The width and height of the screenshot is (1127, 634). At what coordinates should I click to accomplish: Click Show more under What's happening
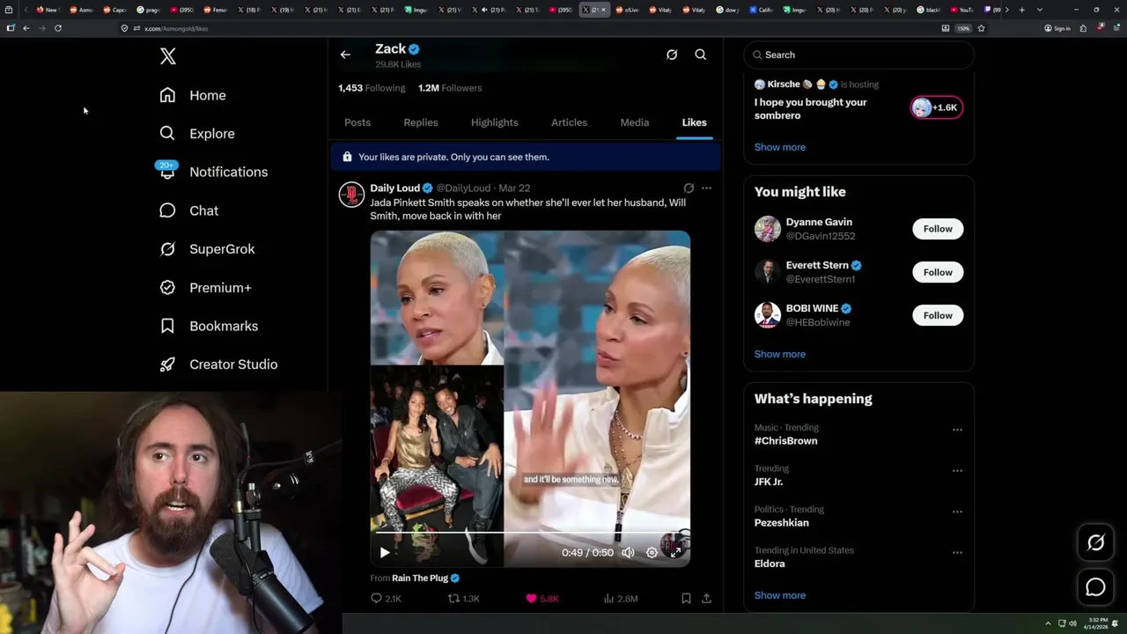click(x=780, y=595)
